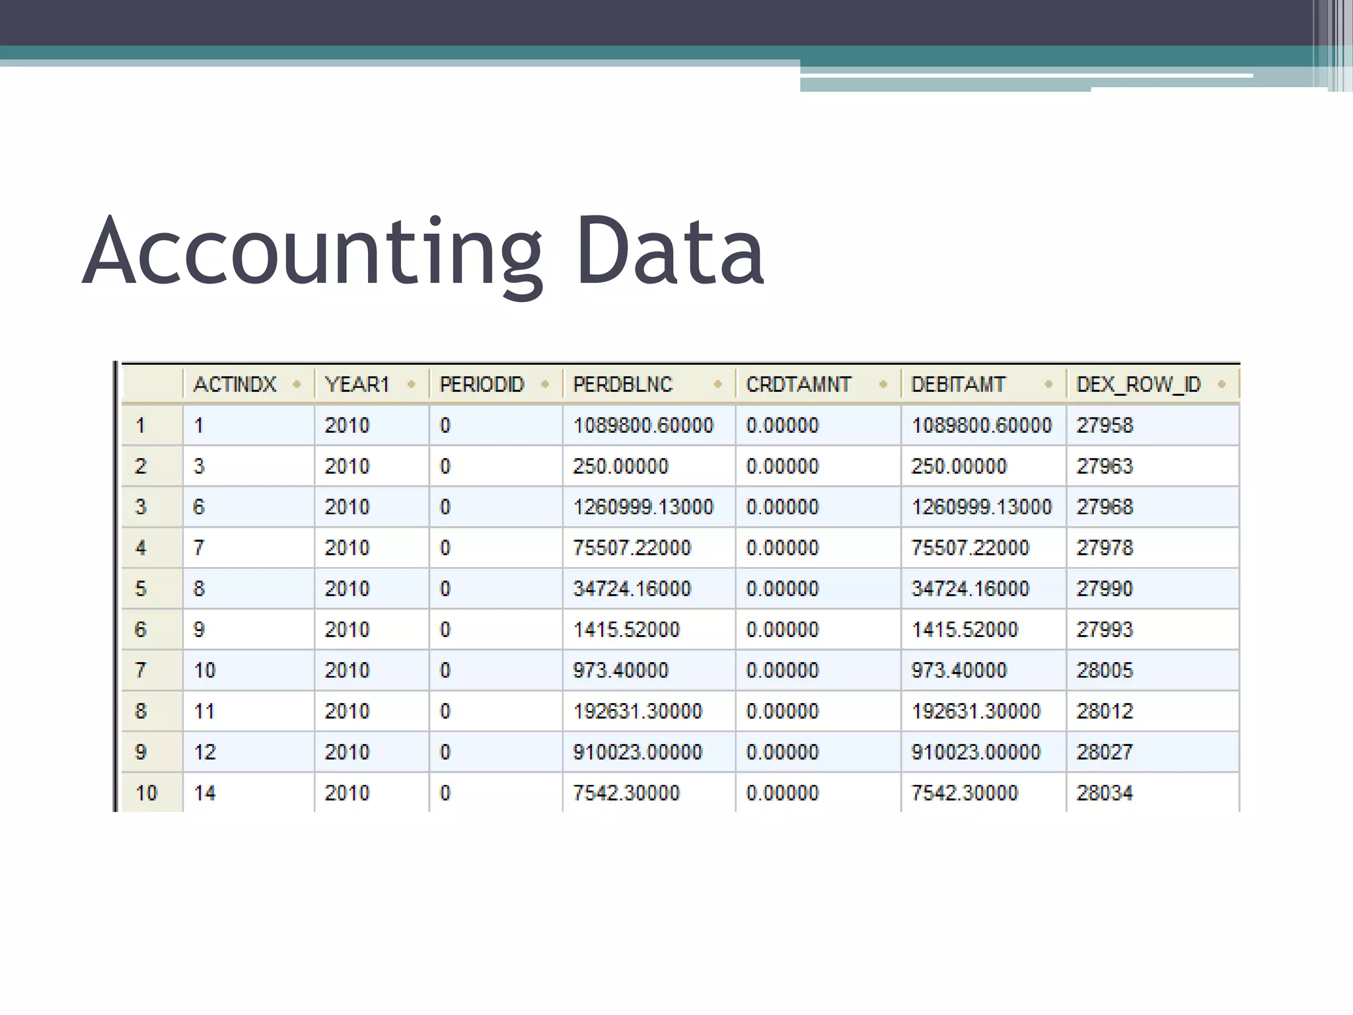Select row number 1 header
The image size is (1353, 1015).
point(153,425)
